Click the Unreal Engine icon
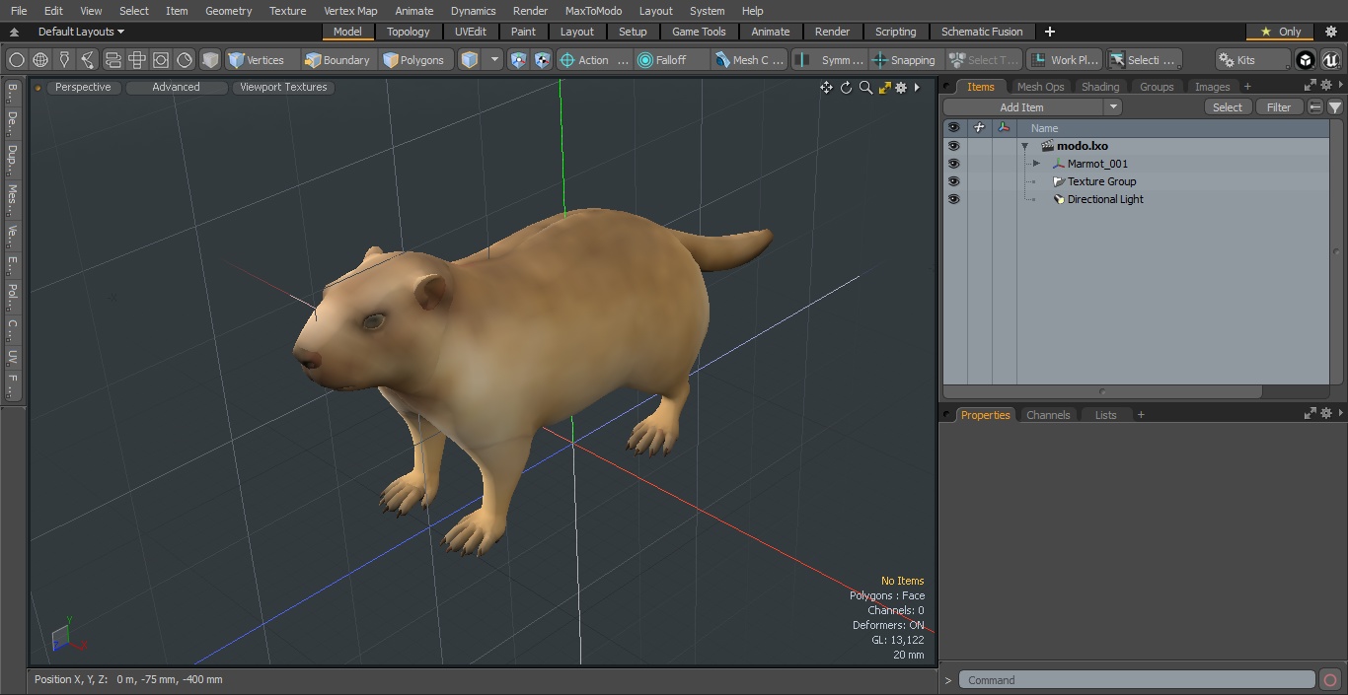This screenshot has width=1348, height=695. click(x=1330, y=60)
